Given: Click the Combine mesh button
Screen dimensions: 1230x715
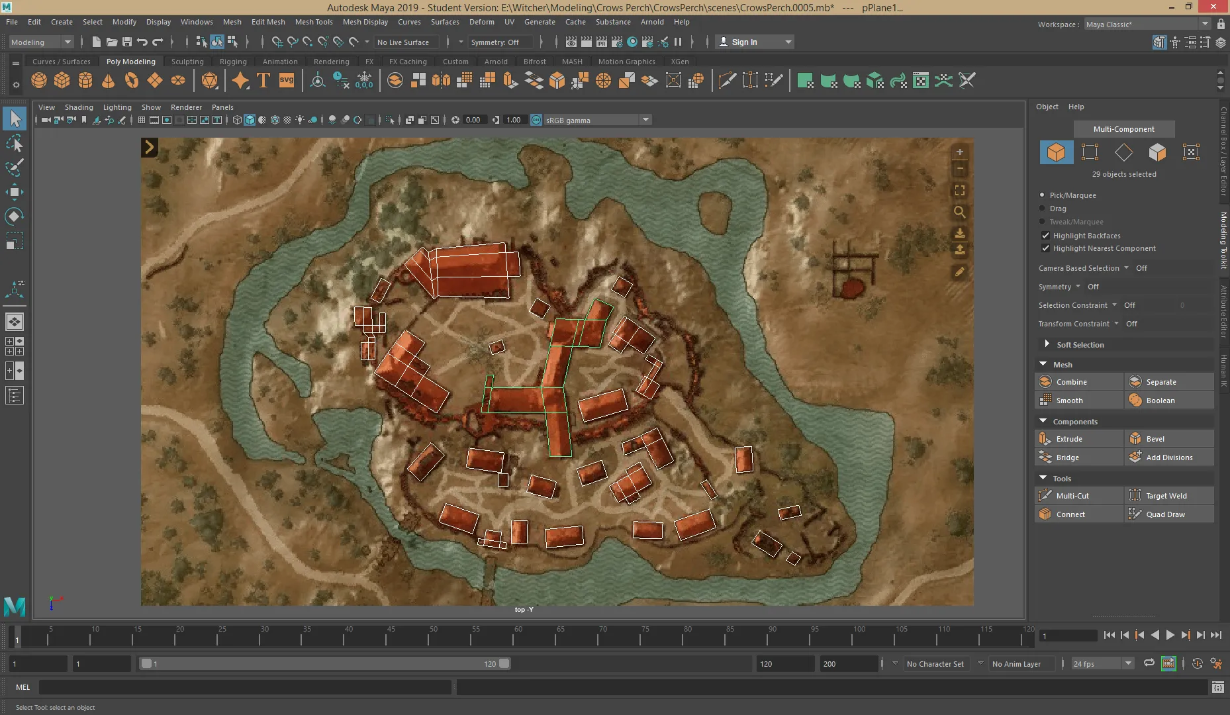Looking at the screenshot, I should click(x=1079, y=382).
